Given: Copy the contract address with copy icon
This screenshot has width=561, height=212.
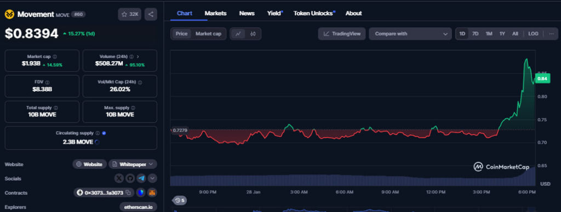Looking at the screenshot, I should point(128,193).
